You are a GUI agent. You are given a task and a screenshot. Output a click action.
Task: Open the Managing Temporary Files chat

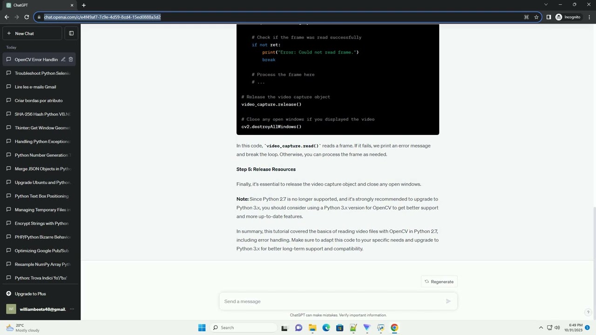[40, 210]
